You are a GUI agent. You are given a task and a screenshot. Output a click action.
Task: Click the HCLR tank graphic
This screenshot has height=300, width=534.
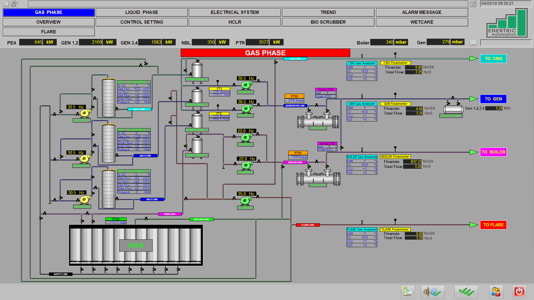[136, 245]
